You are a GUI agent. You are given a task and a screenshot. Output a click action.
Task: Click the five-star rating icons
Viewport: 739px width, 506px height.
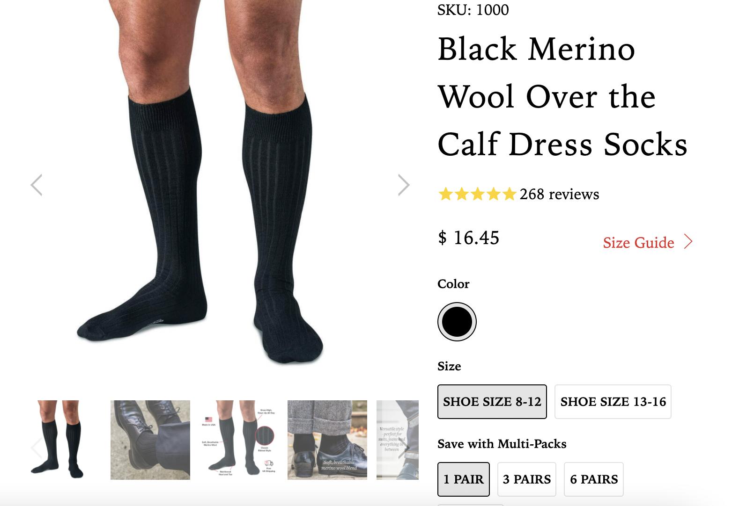pos(477,194)
